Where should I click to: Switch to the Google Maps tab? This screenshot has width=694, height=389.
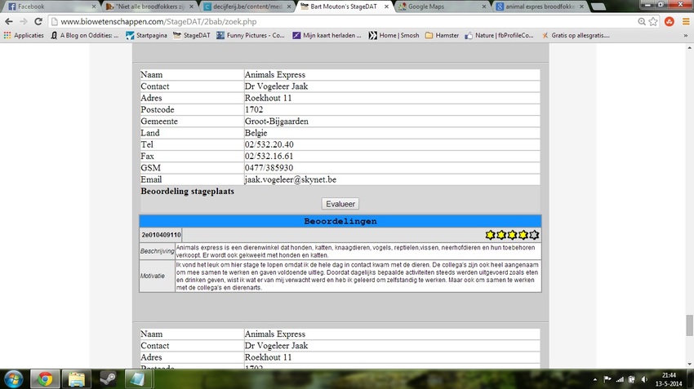(x=438, y=7)
